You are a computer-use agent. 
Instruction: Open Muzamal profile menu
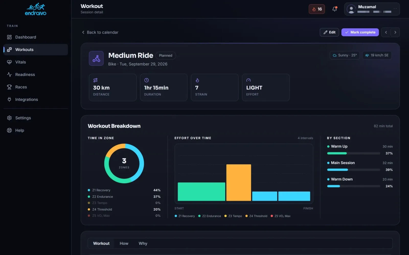[x=372, y=9]
